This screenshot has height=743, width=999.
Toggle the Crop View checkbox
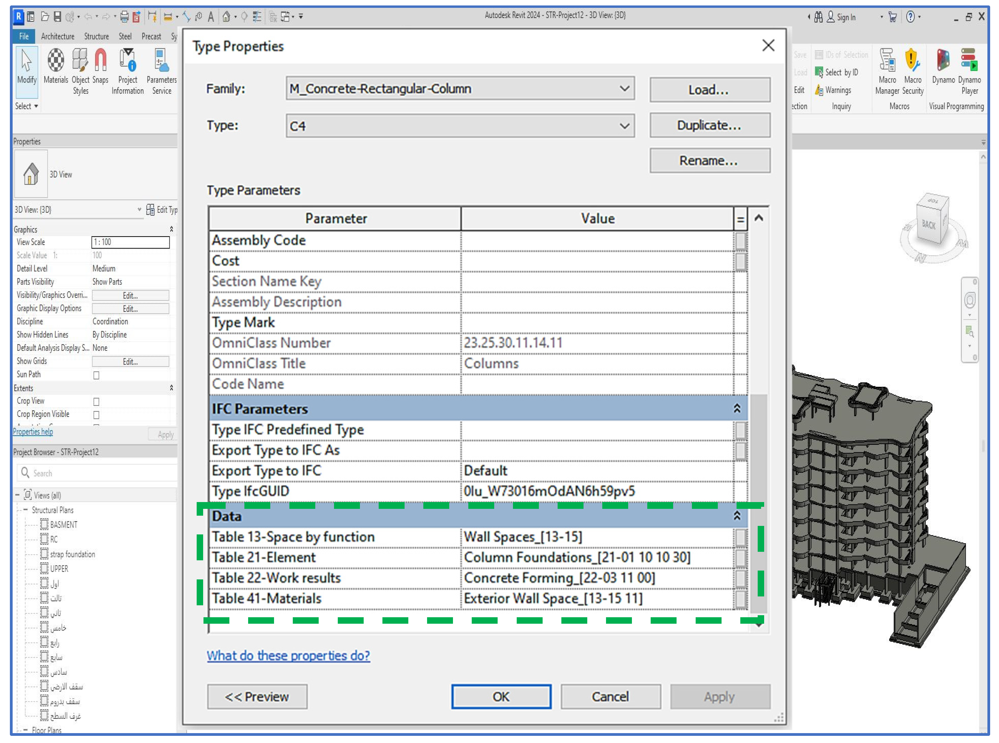pyautogui.click(x=96, y=401)
